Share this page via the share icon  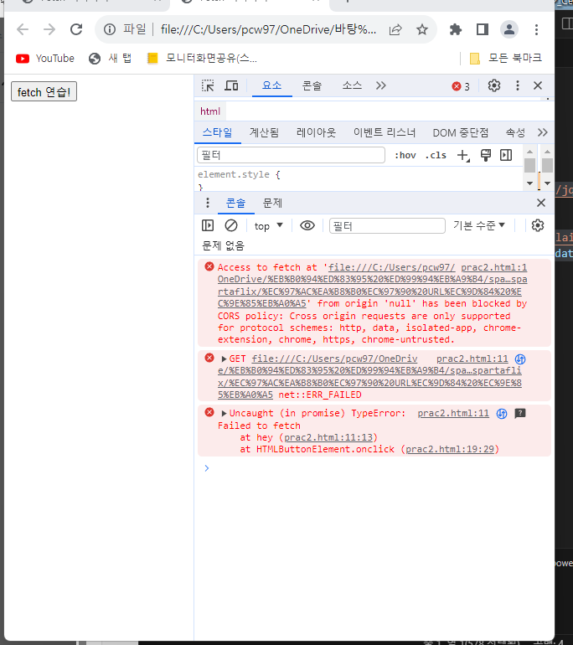tap(395, 29)
